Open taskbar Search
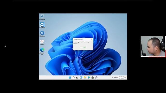 coord(73,78)
